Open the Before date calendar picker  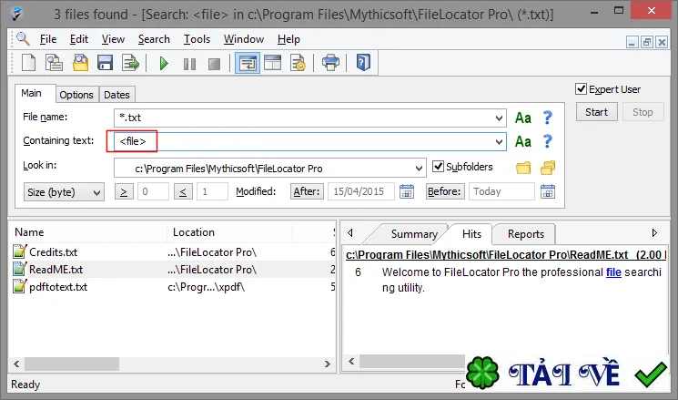click(x=548, y=191)
